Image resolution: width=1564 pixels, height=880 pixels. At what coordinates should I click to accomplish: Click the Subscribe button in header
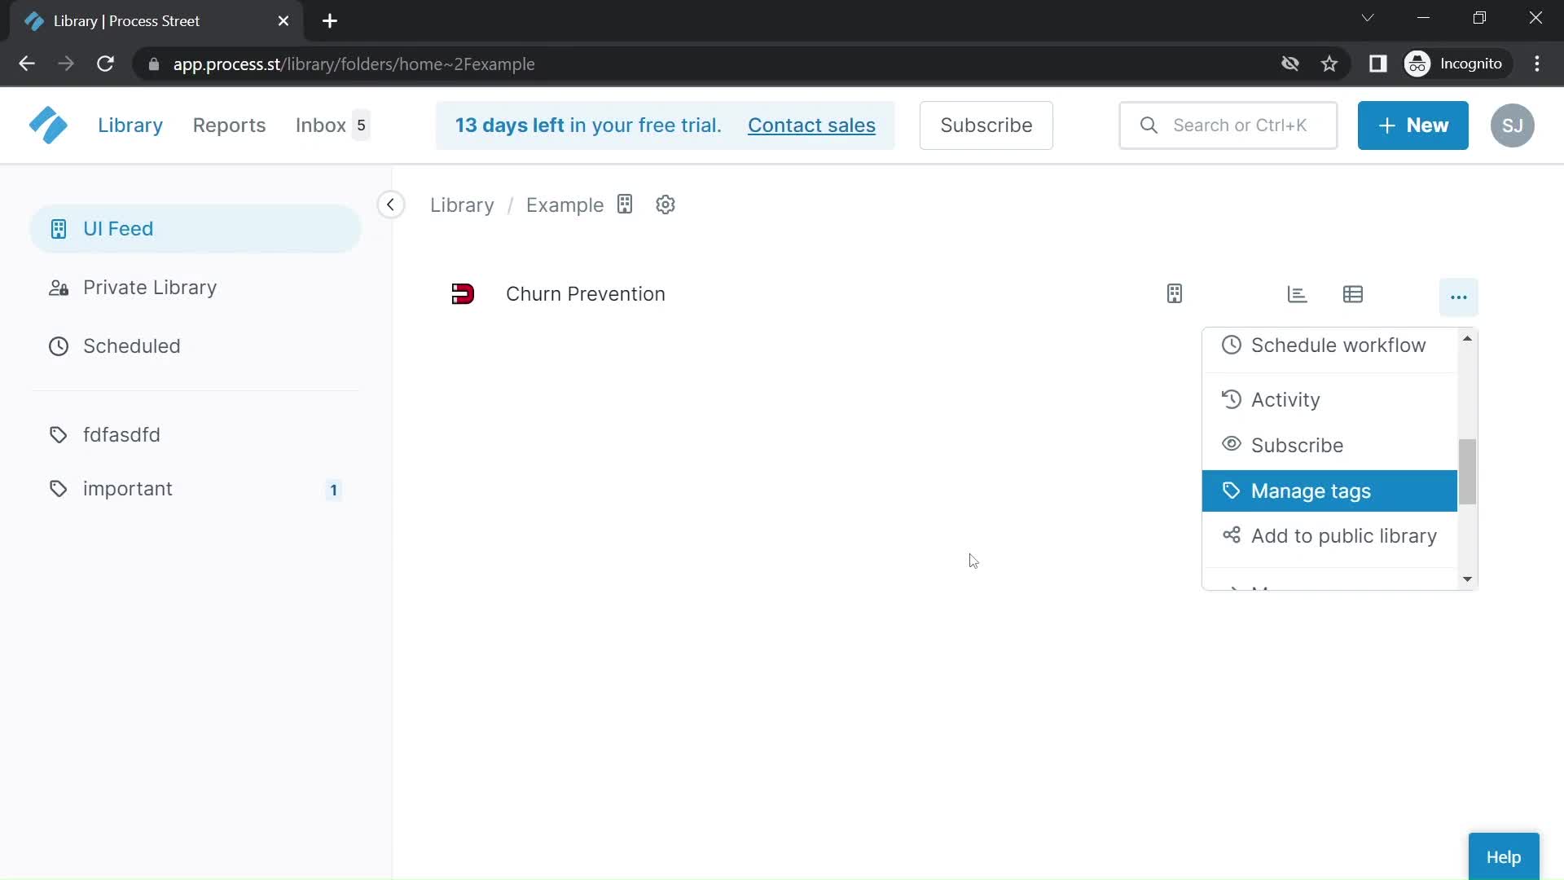point(986,125)
